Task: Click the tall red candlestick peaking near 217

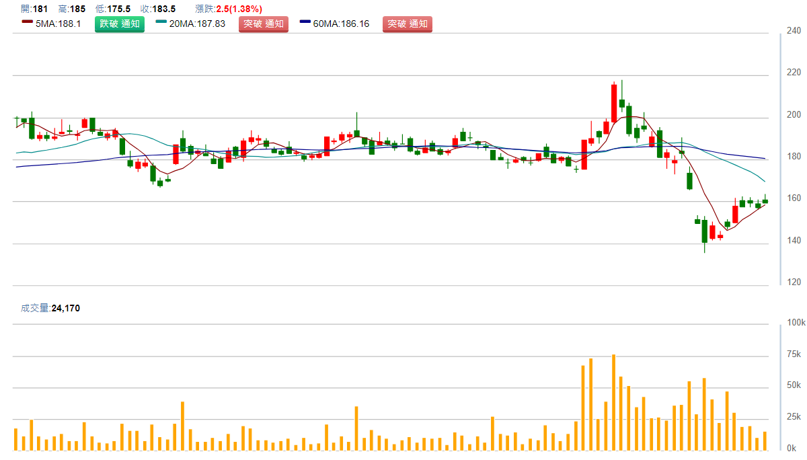Action: point(614,102)
